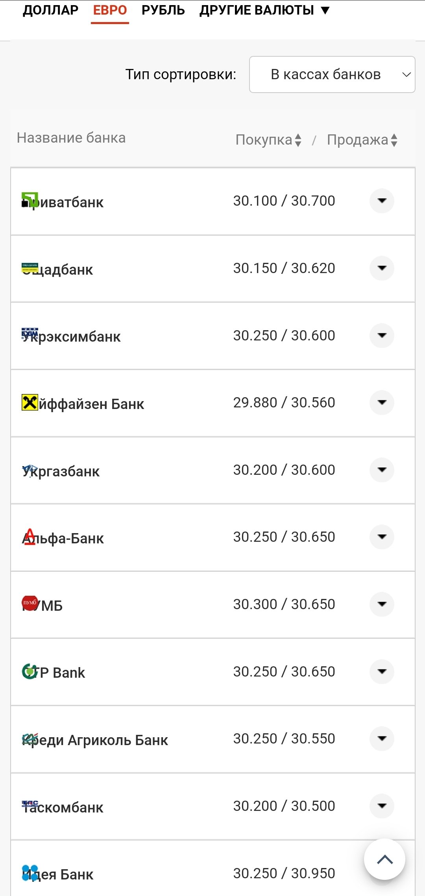
Task: Click the red PUMB round logo
Action: (30, 603)
